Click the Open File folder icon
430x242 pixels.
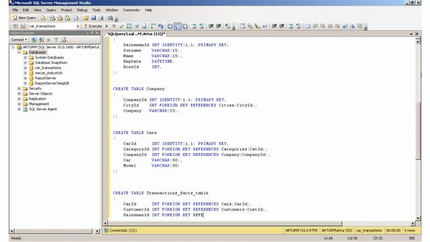[86, 18]
